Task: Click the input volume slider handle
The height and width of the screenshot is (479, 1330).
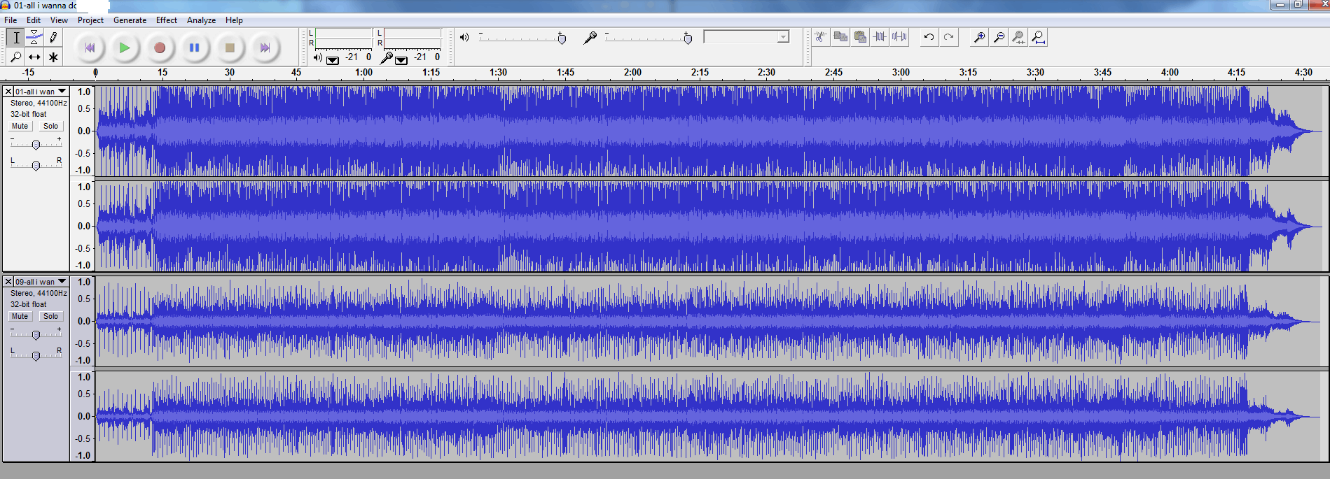Action: (688, 38)
